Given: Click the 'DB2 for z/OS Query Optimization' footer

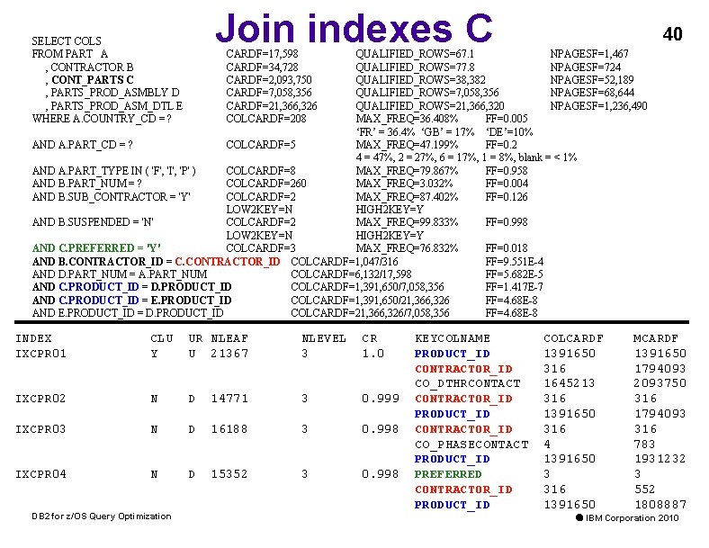Looking at the screenshot, I should coord(102,517).
